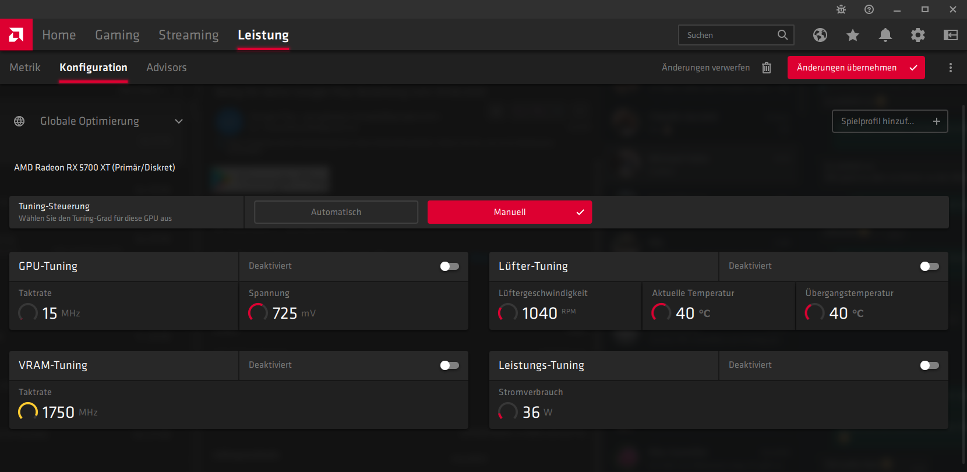Click the Leistungs-Tuning Deaktiviert status text
The image size is (967, 472).
(750, 365)
